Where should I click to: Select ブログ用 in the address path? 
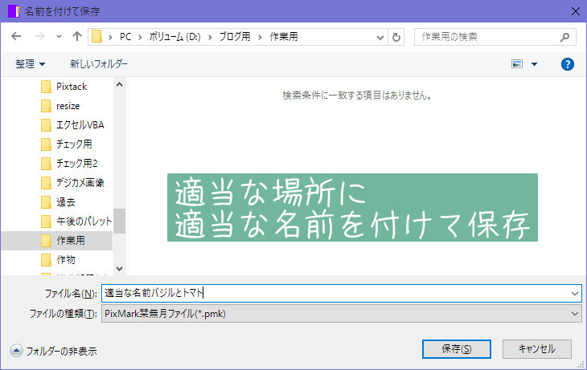(x=235, y=37)
